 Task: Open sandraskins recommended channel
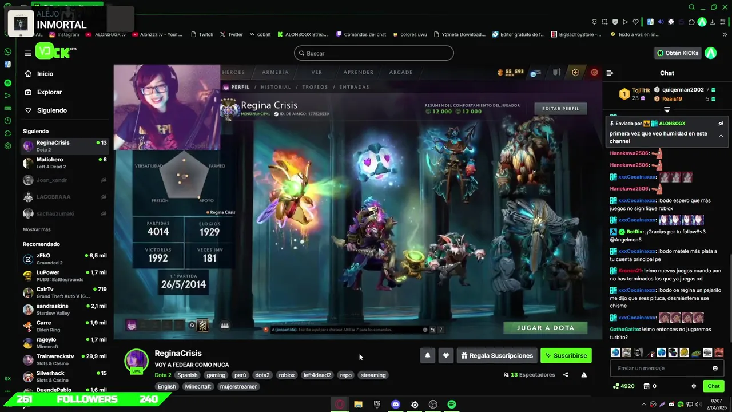[x=65, y=310]
